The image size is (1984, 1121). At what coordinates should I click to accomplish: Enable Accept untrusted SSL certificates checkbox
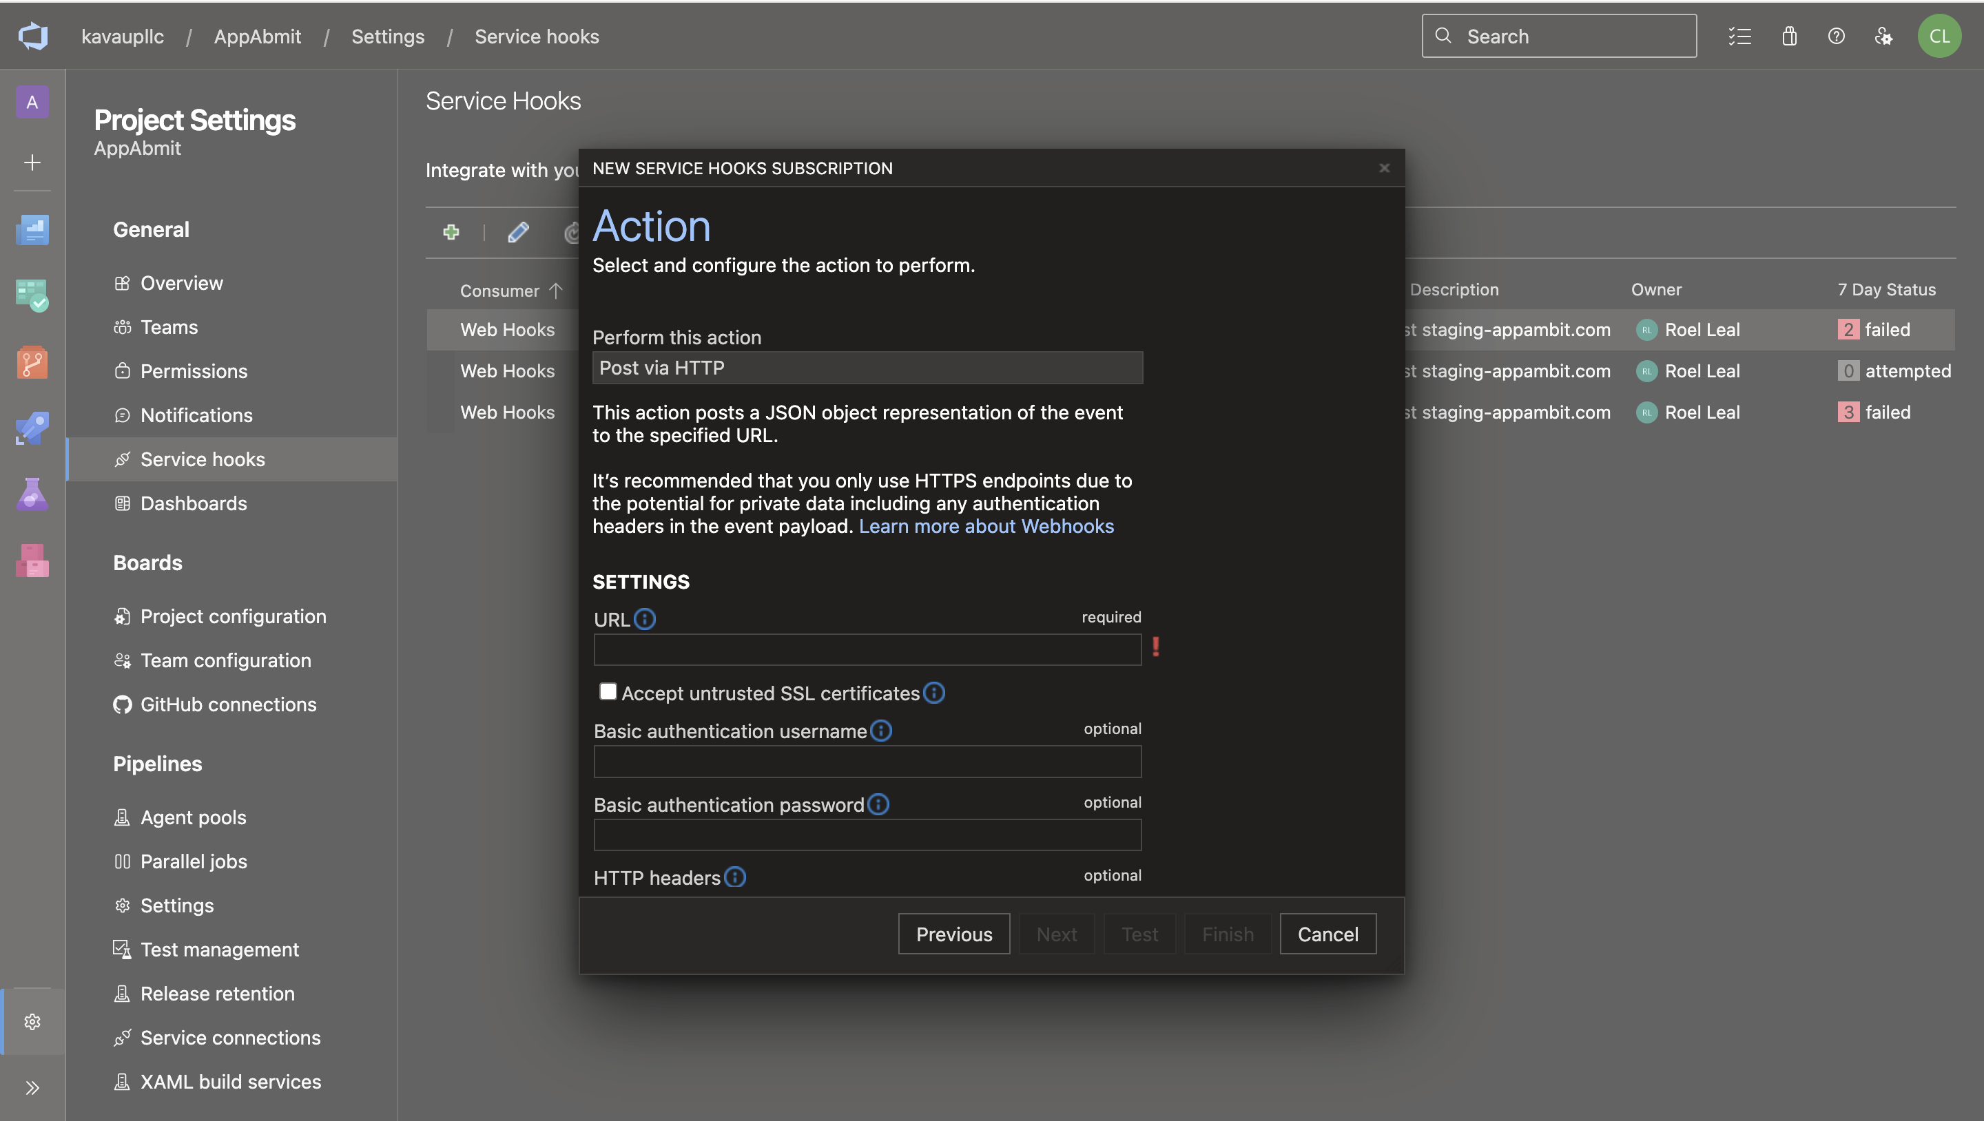tap(608, 691)
